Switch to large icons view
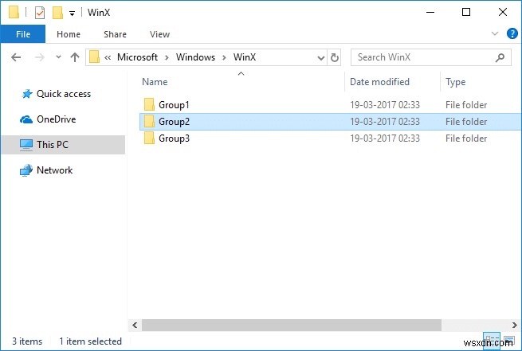The height and width of the screenshot is (351, 522). pos(510,341)
